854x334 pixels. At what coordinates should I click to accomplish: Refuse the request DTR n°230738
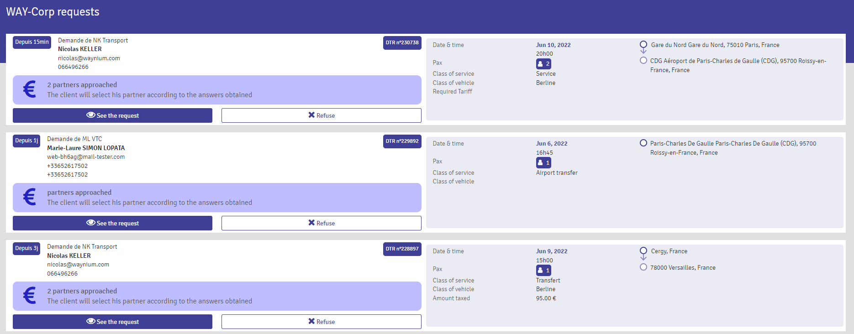pos(321,115)
